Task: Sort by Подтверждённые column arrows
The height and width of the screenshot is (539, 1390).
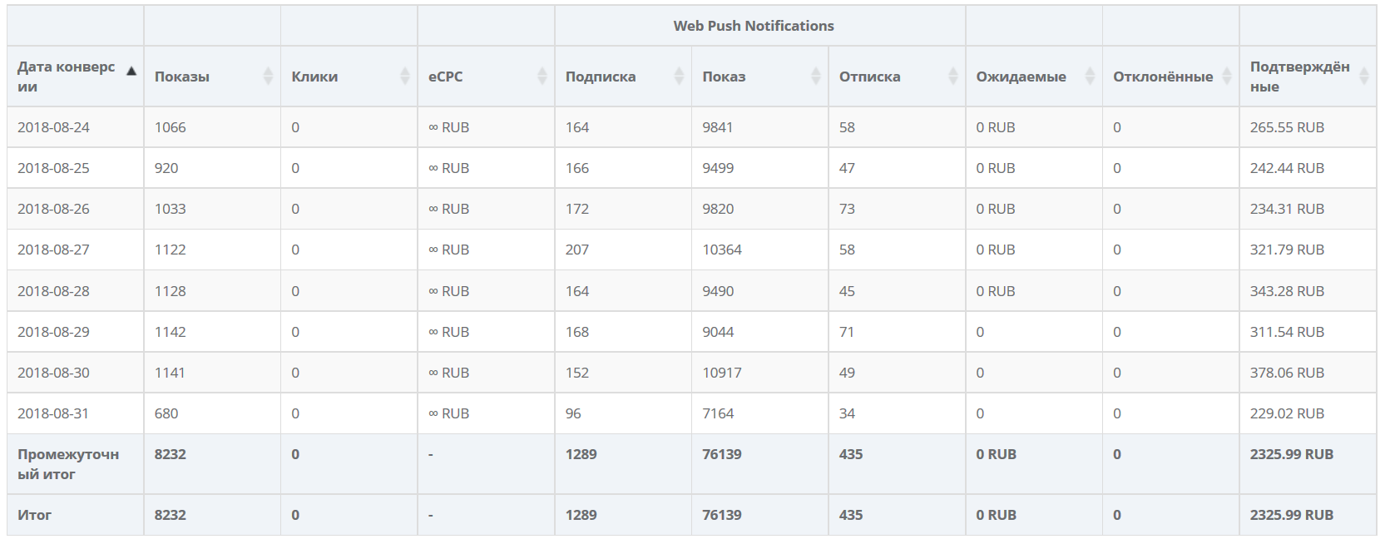Action: pyautogui.click(x=1364, y=77)
